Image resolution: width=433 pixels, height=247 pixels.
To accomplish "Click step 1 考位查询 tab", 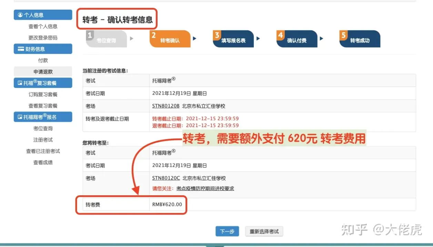I will (x=106, y=39).
